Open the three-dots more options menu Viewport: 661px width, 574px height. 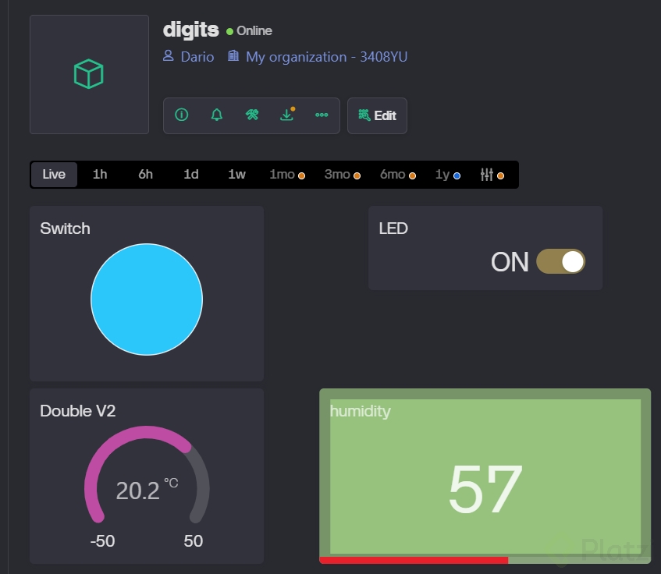pos(322,115)
